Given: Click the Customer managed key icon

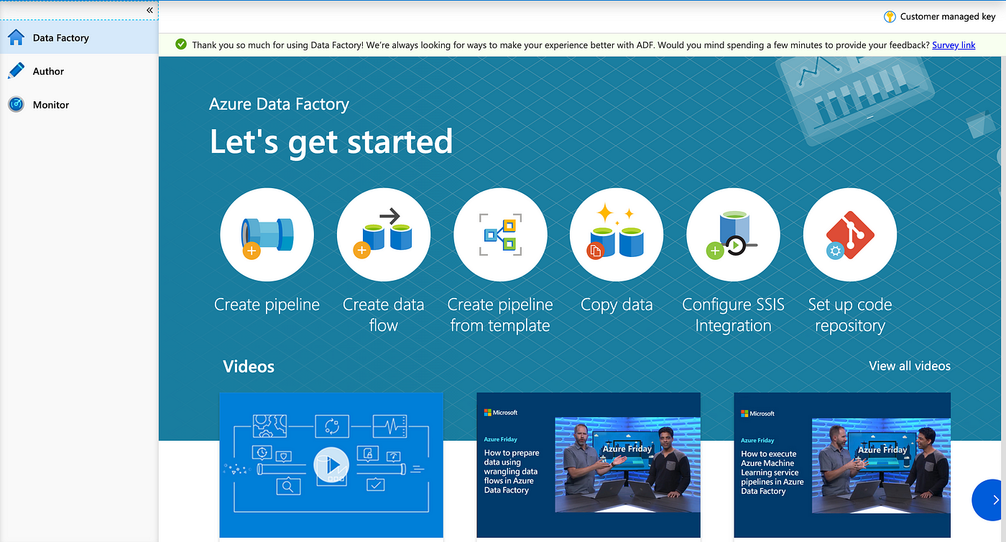Looking at the screenshot, I should coord(890,17).
